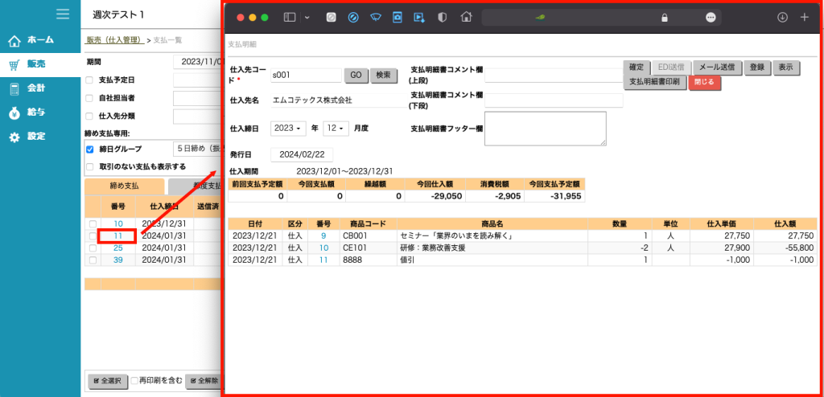Click the 支払明細書コメント欄 (上段) input
The height and width of the screenshot is (397, 824).
(x=554, y=76)
